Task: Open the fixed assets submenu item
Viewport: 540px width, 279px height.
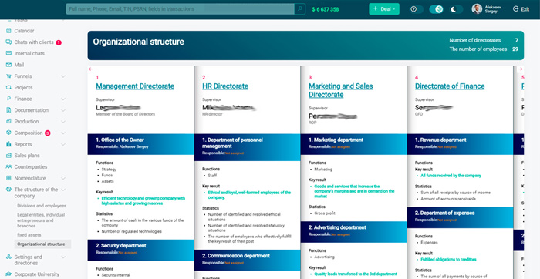Action: coord(29,235)
